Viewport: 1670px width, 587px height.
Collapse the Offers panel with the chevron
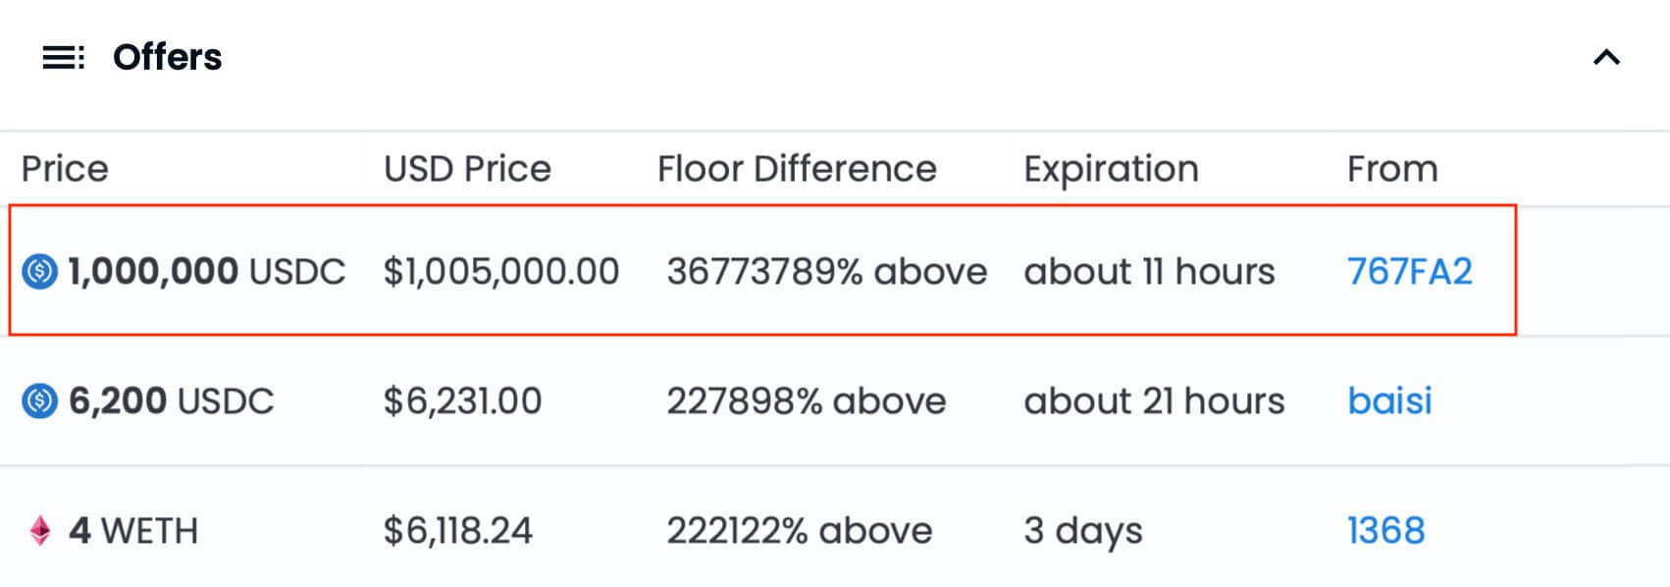(1605, 58)
